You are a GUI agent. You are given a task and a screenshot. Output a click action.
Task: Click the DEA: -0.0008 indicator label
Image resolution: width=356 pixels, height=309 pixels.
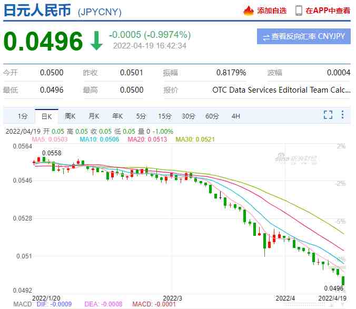pos(103,304)
